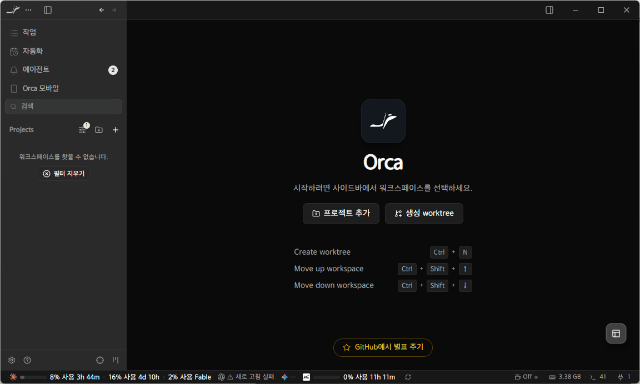Open 자동화 in the sidebar
The height and width of the screenshot is (384, 640).
63,51
